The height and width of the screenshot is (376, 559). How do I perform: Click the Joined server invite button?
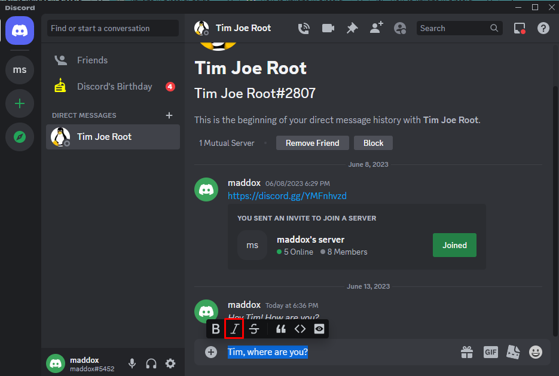[x=454, y=245]
